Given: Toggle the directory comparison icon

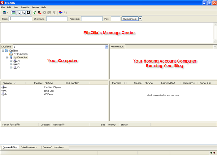Looking at the screenshot, I should (x=66, y=13).
